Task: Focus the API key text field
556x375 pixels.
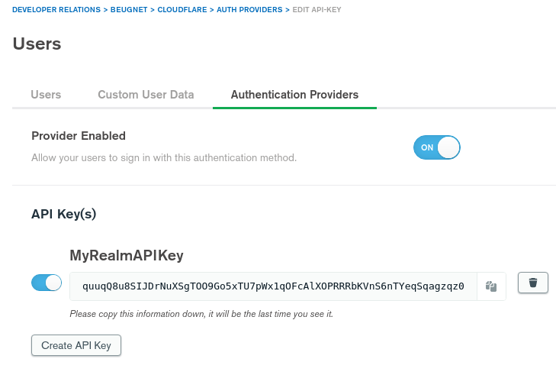Action: tap(273, 286)
